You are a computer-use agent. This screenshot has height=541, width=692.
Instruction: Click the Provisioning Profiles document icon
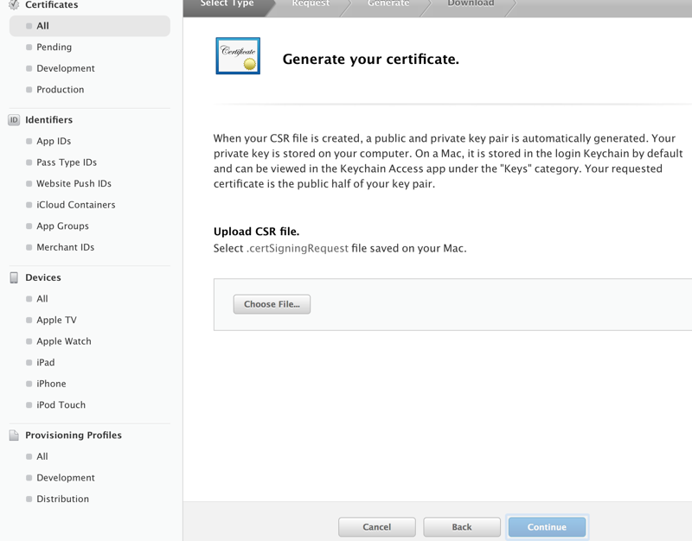[x=14, y=436]
